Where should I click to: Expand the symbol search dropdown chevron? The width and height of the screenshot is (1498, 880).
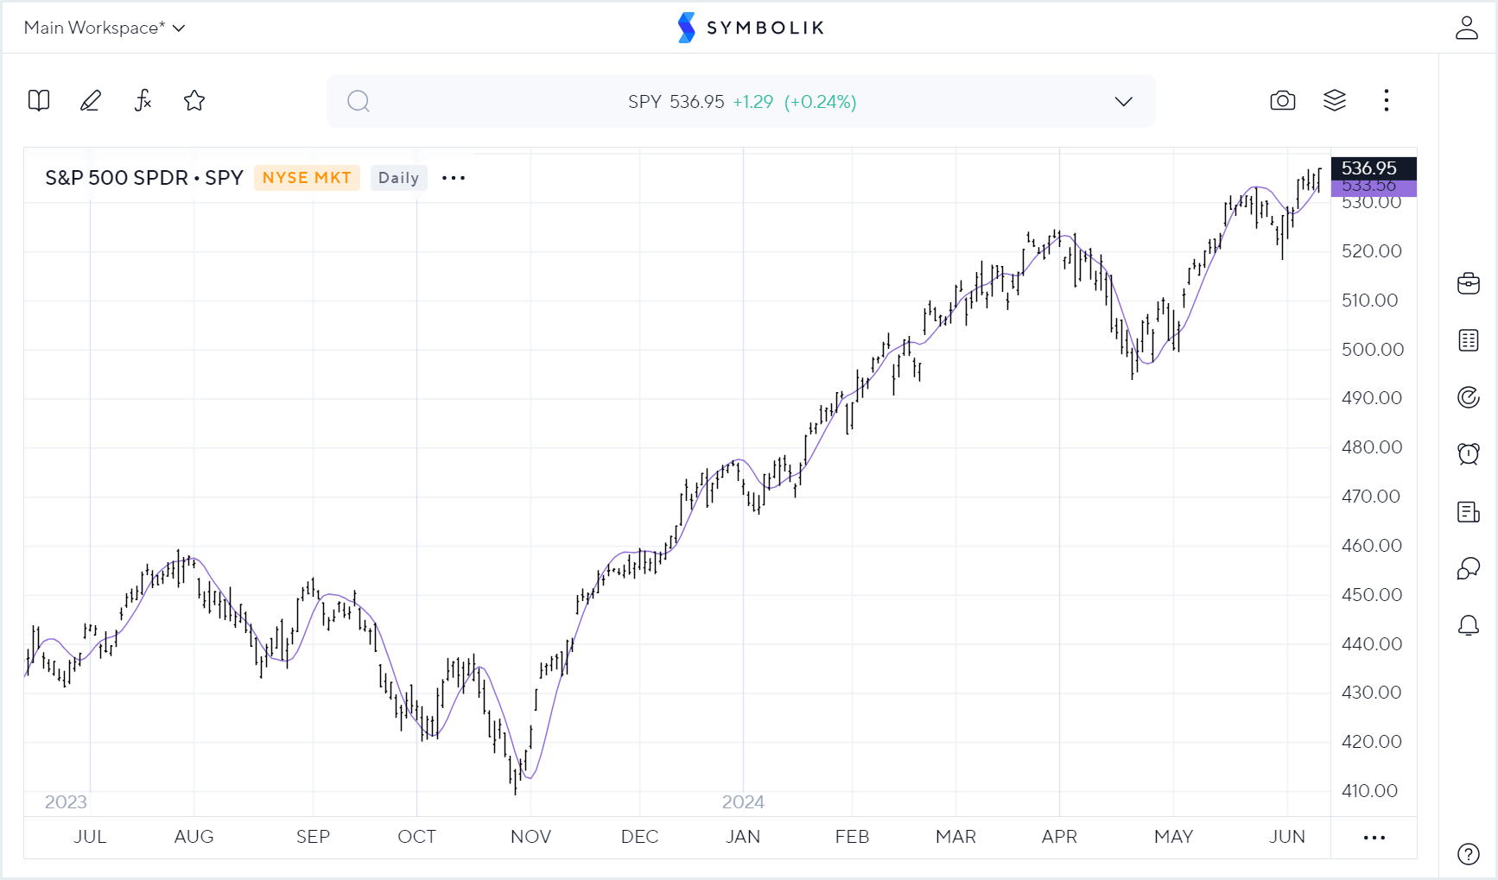(1123, 102)
